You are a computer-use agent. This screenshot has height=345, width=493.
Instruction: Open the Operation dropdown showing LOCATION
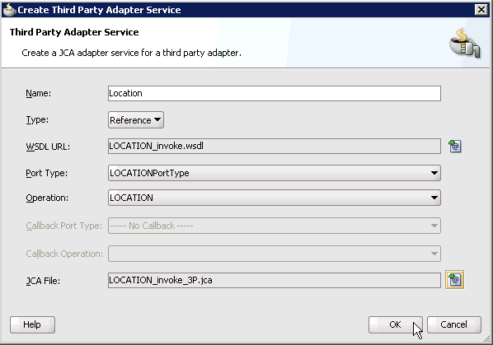tap(275, 198)
